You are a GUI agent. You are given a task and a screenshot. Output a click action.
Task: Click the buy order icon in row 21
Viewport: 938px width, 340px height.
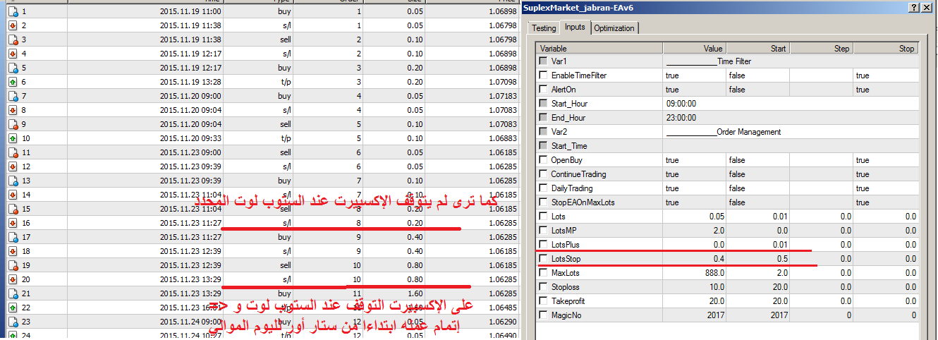pyautogui.click(x=13, y=293)
